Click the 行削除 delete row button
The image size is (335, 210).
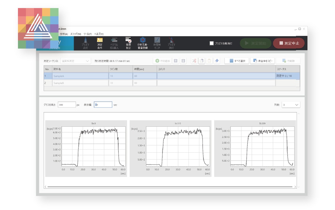pos(288,61)
